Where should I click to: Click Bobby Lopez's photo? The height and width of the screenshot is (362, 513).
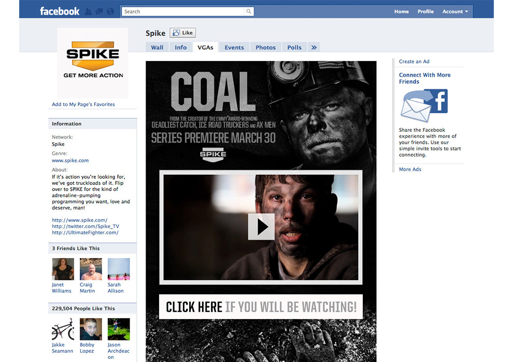[91, 329]
